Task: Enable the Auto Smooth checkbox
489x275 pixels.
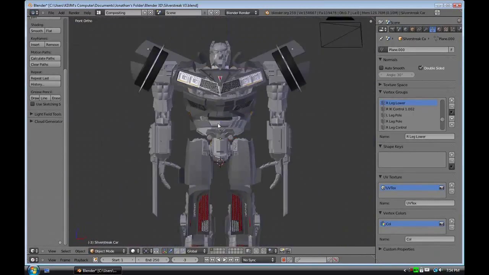Action: point(381,68)
